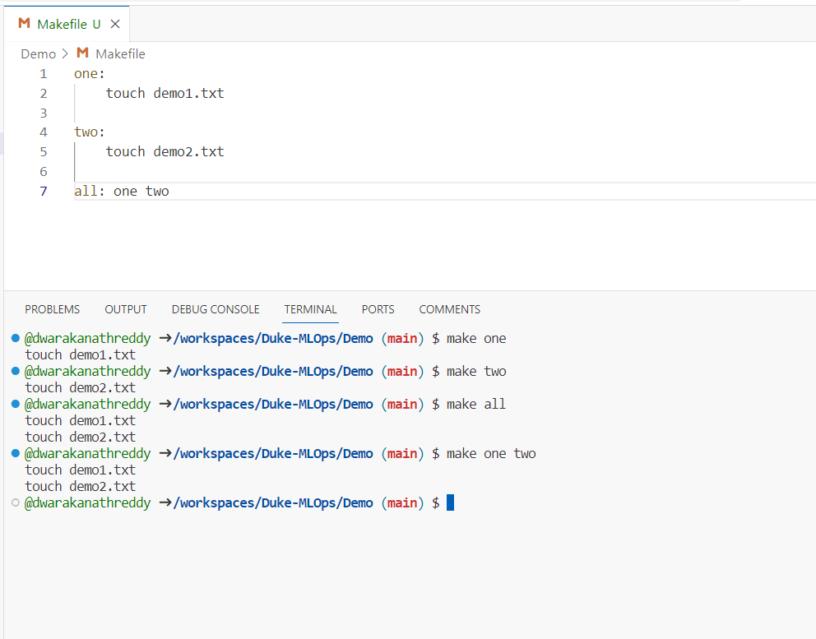
Task: Click the blue decoration beside 'make all'
Action: tap(16, 404)
